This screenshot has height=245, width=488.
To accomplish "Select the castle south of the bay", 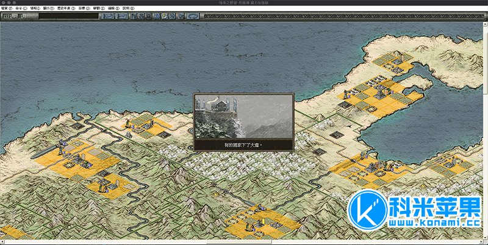I will tap(373, 167).
